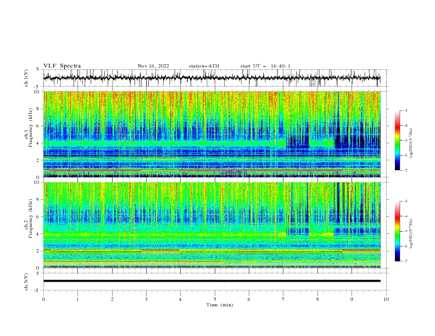
Task: Click the '9' tick on time axis
Action: coord(352,299)
